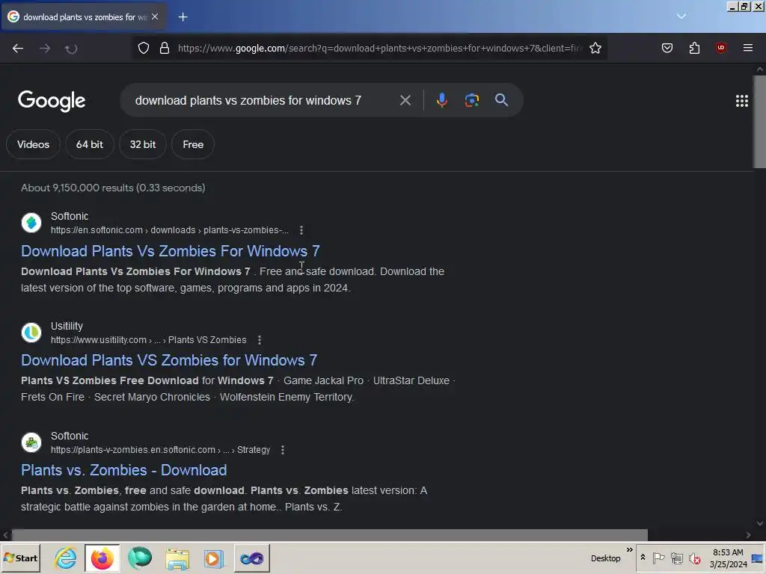Image resolution: width=766 pixels, height=574 pixels.
Task: Click the plants-v-zombies Softonic site favicon
Action: pos(31,442)
